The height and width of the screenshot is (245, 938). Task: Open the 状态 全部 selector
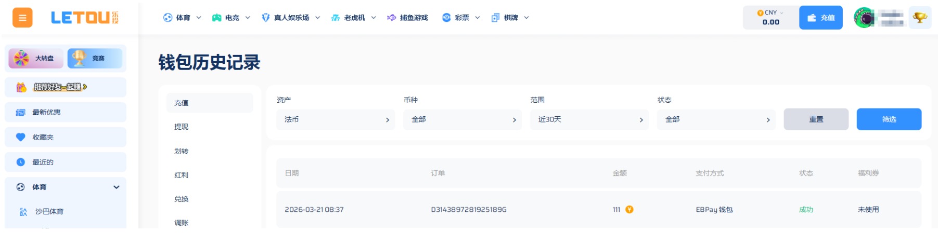click(716, 119)
